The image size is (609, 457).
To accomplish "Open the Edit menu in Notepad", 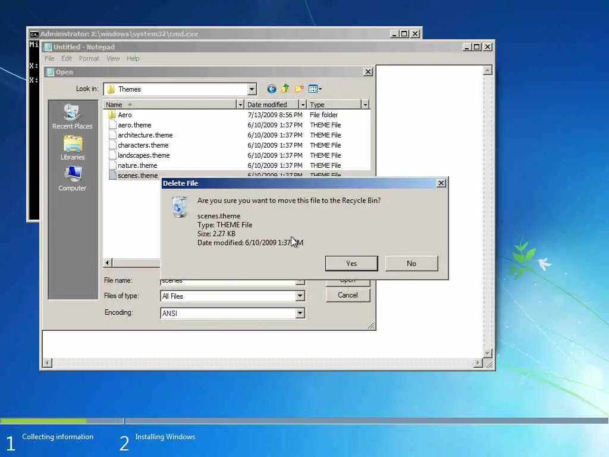I will (x=67, y=58).
